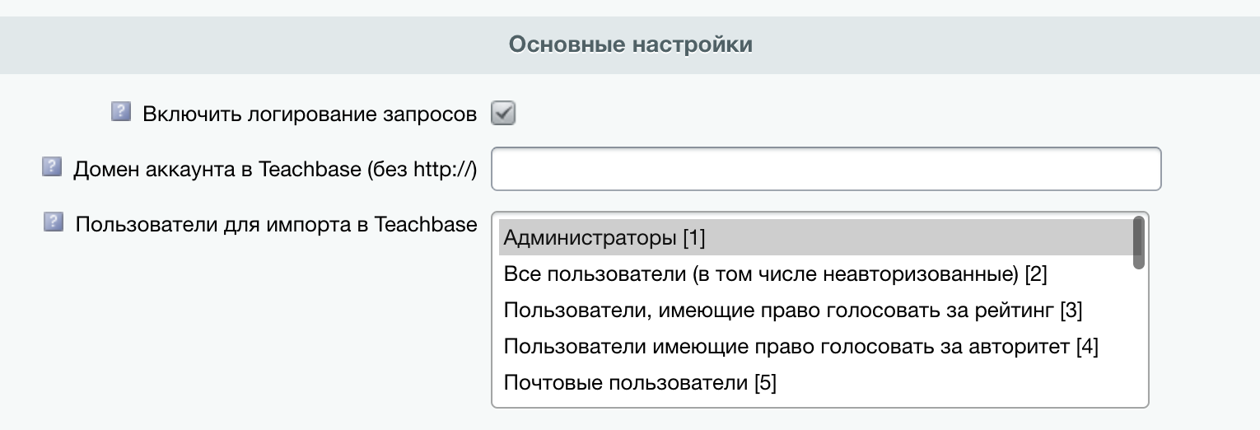
Task: Click the user list scrollbar thumb
Action: tap(1139, 242)
